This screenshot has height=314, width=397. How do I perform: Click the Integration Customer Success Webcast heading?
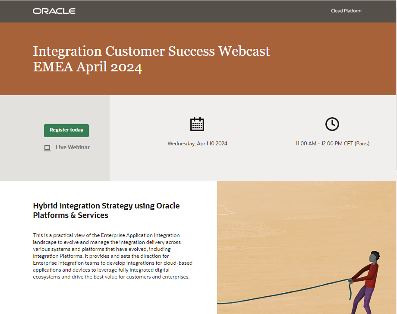pyautogui.click(x=151, y=51)
